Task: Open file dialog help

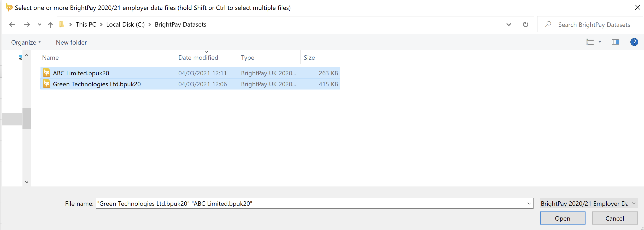Action: click(x=634, y=42)
